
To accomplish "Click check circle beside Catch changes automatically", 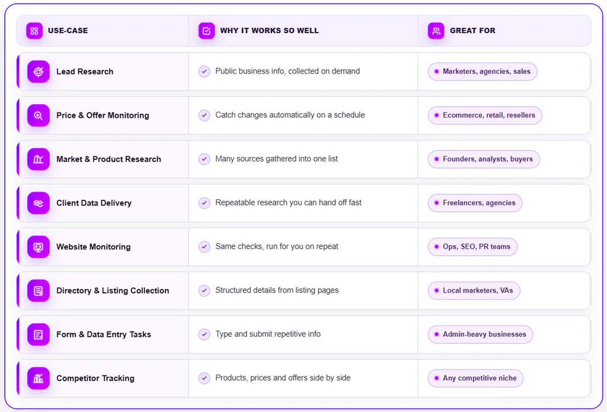I will (x=205, y=115).
